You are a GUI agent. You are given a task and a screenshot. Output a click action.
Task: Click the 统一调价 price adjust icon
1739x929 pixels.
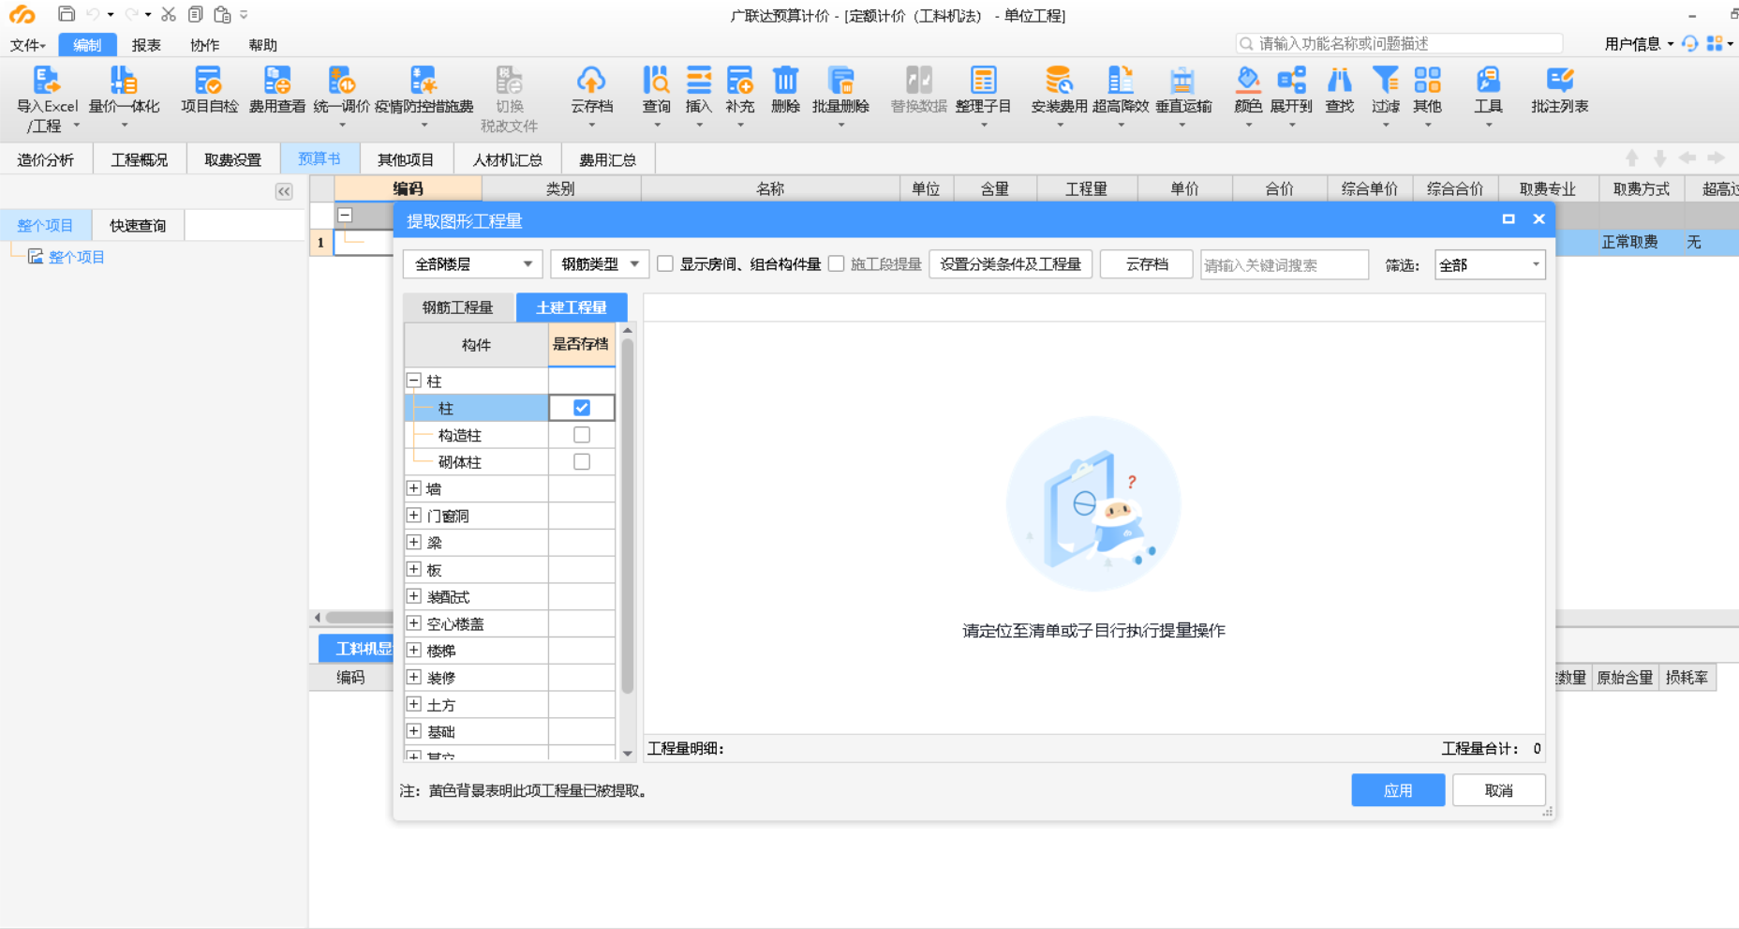pos(341,81)
